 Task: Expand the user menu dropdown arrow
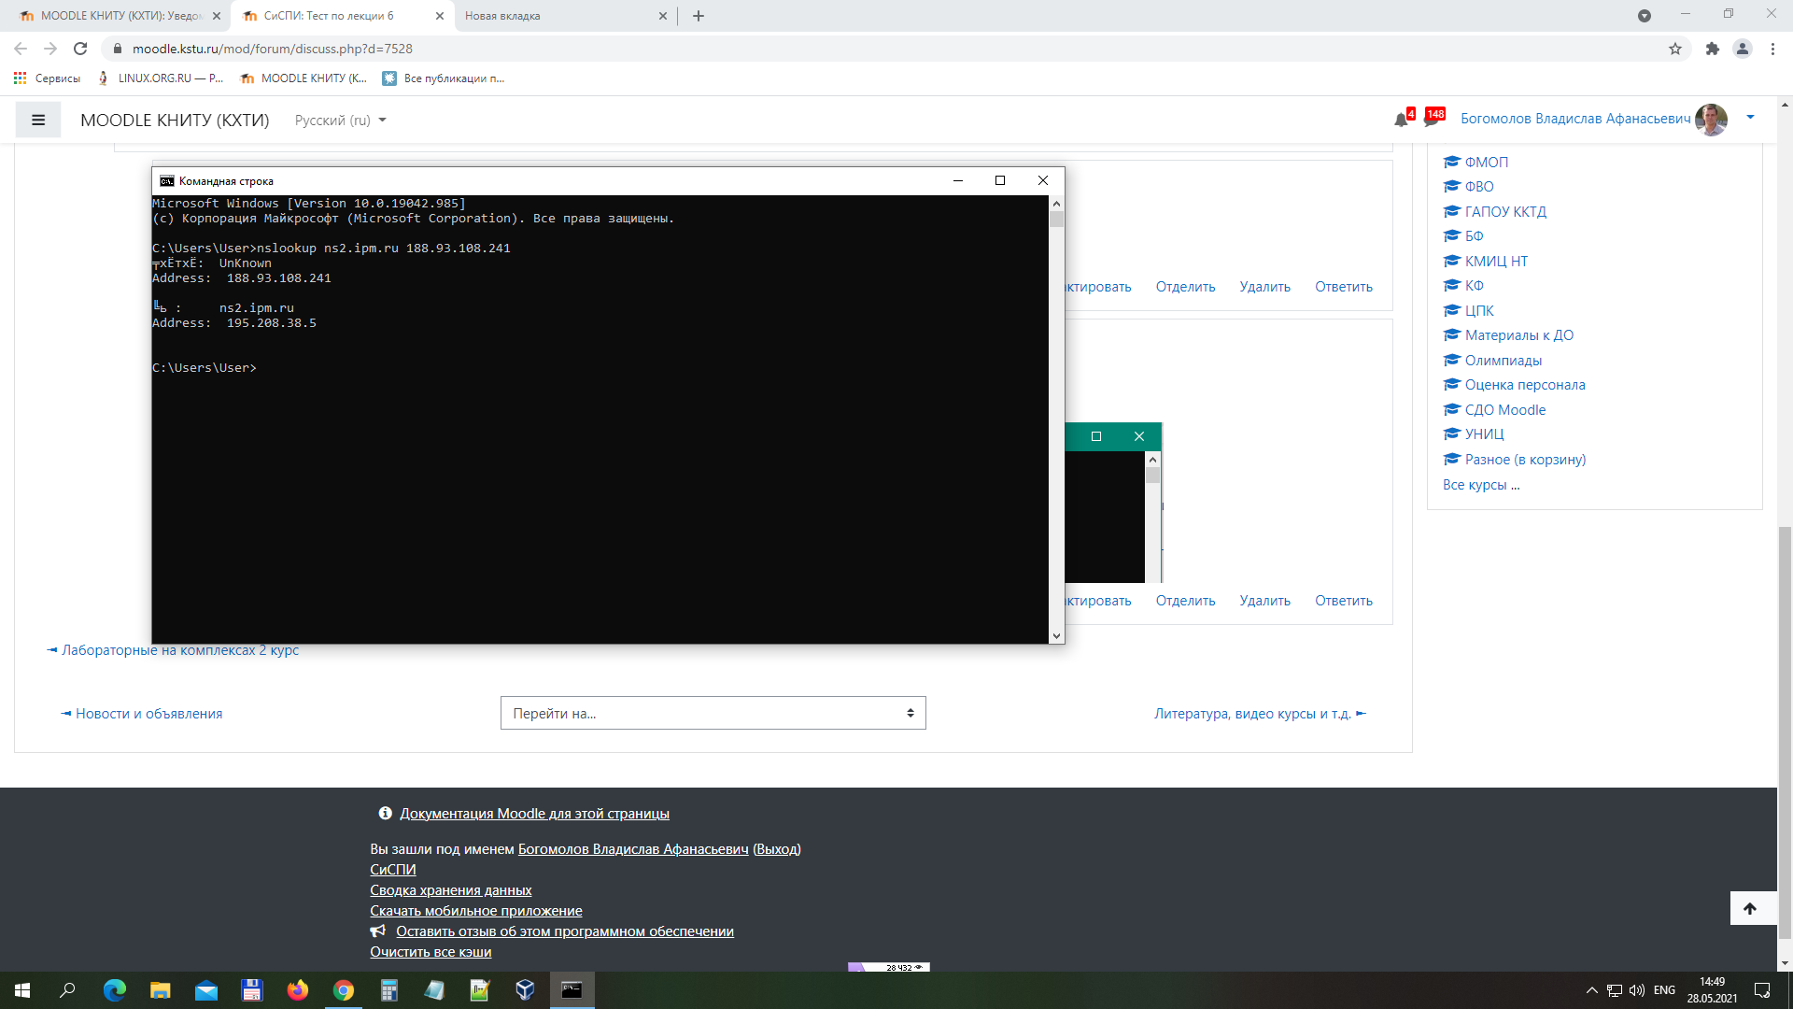pos(1751,118)
